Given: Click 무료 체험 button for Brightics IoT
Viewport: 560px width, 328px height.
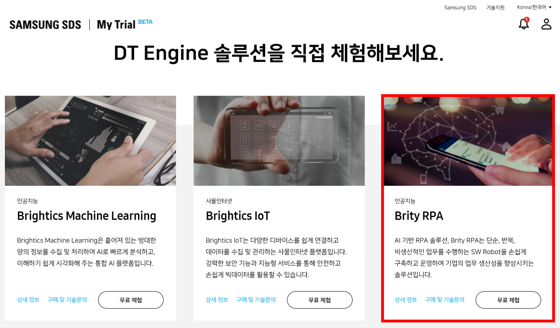Looking at the screenshot, I should tap(319, 300).
